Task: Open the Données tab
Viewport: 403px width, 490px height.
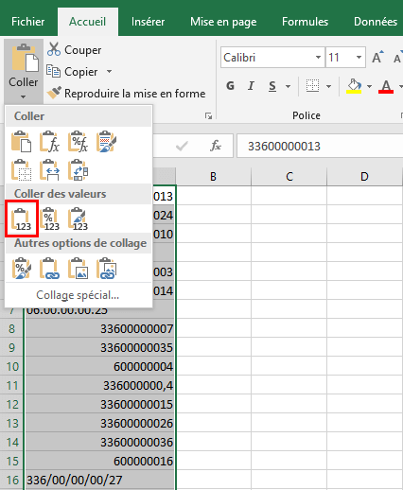Action: [x=376, y=22]
